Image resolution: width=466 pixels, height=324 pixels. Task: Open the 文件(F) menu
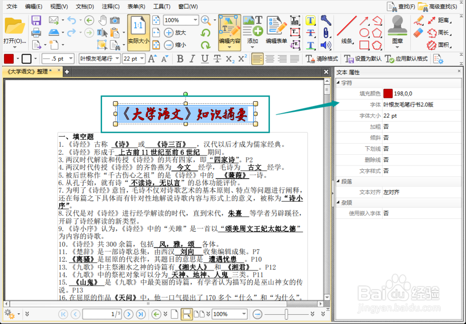[x=12, y=7]
